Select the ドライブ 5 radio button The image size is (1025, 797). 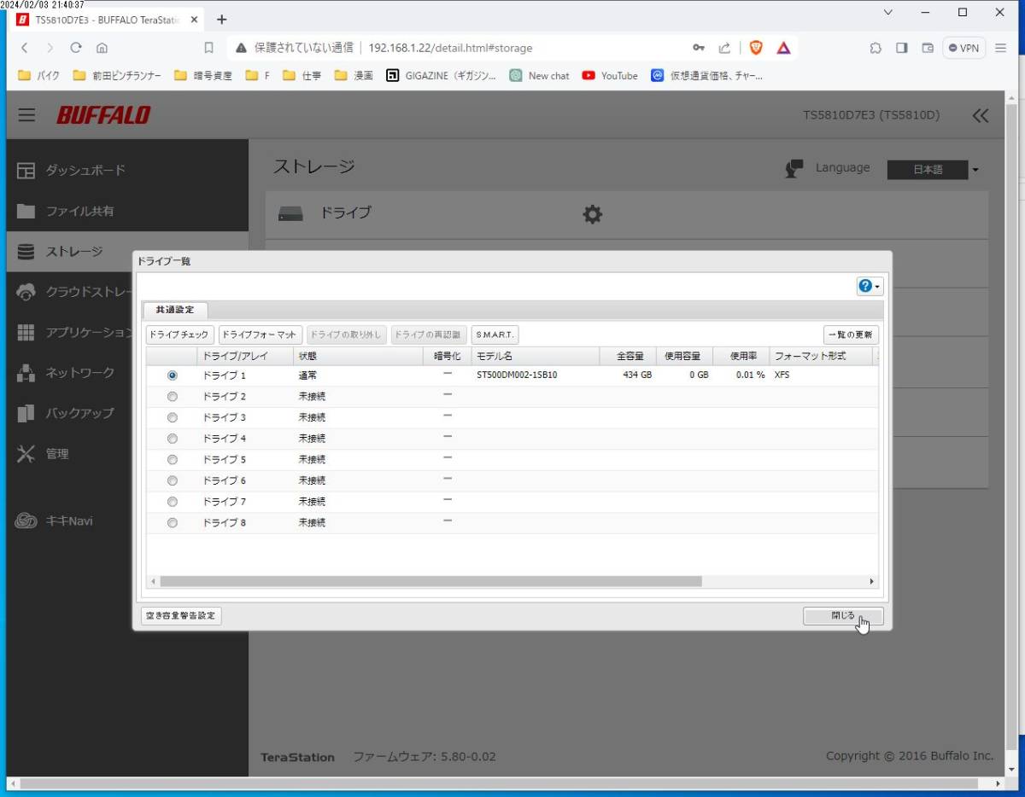pyautogui.click(x=173, y=459)
